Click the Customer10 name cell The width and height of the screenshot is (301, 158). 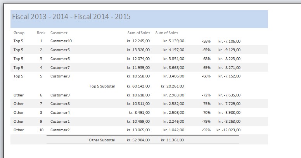[x=61, y=41]
